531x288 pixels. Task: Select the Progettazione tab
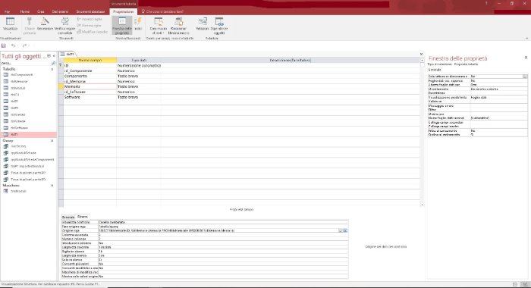click(123, 11)
